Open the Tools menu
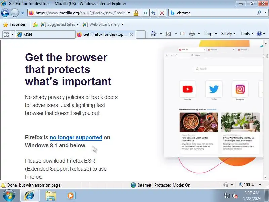 click(247, 34)
